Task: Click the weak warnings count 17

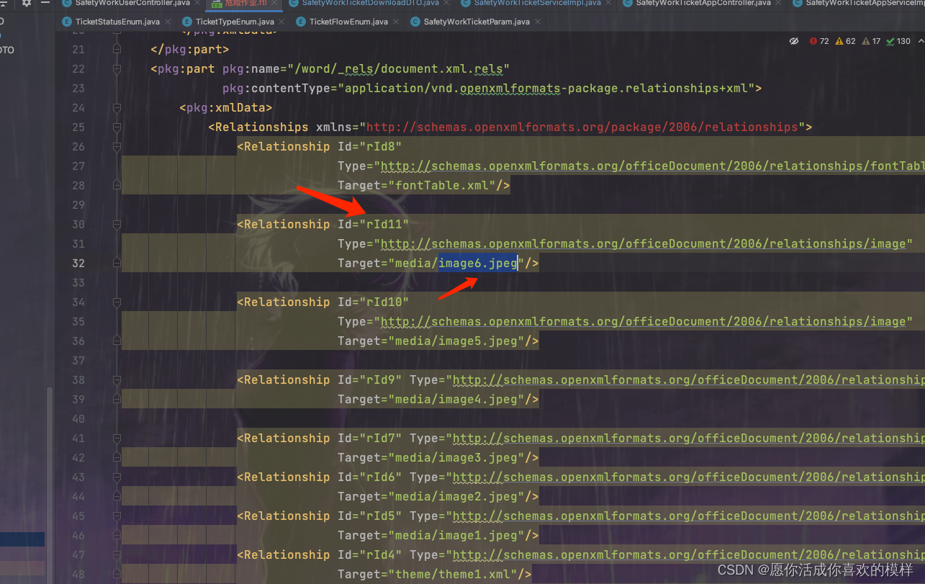Action: click(x=871, y=41)
